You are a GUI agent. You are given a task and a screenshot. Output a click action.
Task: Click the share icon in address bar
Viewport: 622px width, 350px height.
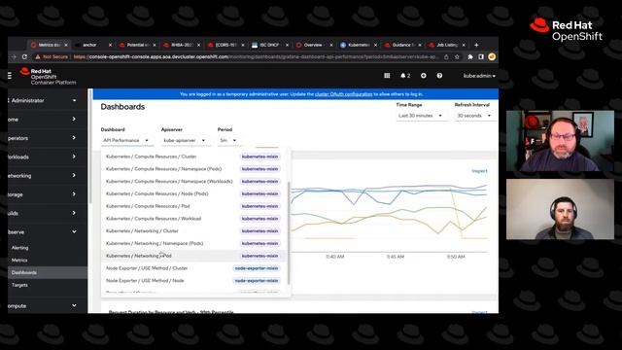click(x=446, y=56)
